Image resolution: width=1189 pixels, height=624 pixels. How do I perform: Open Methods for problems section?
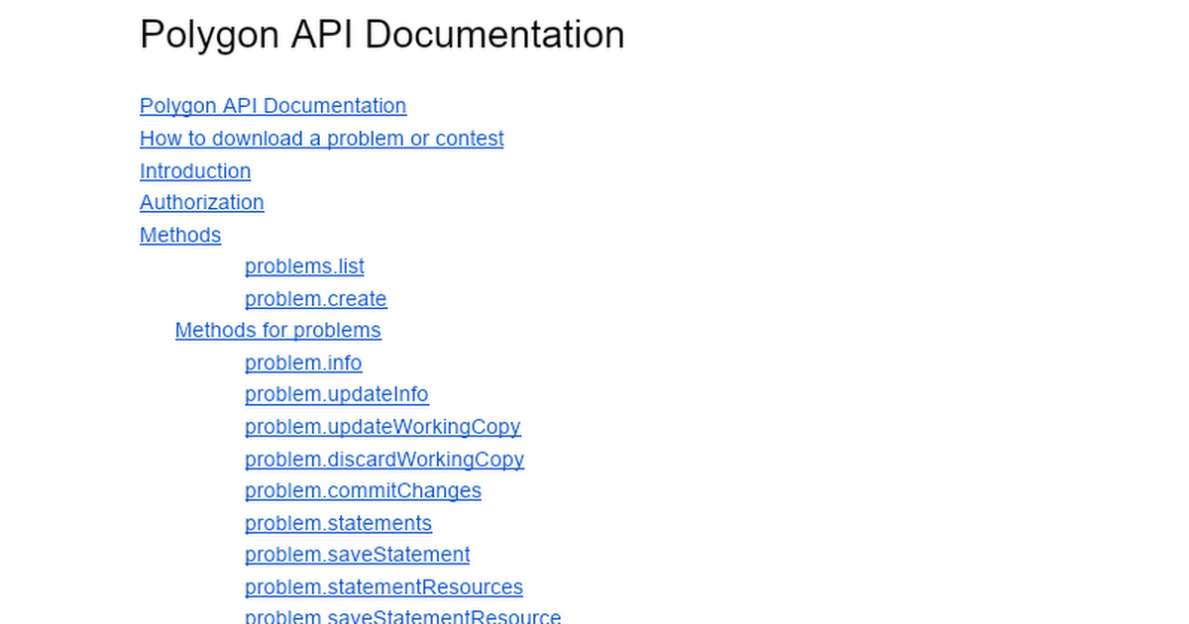(x=277, y=331)
